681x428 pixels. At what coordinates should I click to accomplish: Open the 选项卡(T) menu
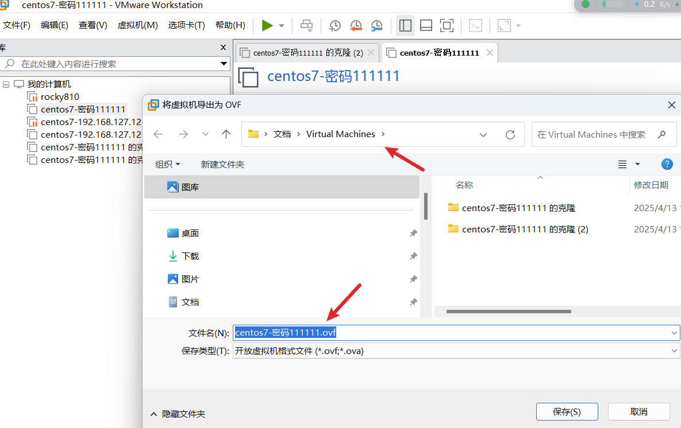click(x=186, y=25)
